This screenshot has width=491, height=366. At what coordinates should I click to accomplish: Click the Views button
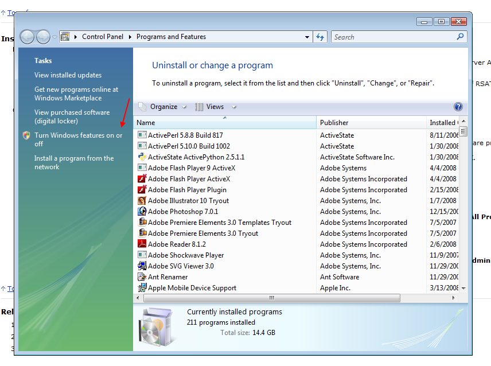tap(210, 107)
